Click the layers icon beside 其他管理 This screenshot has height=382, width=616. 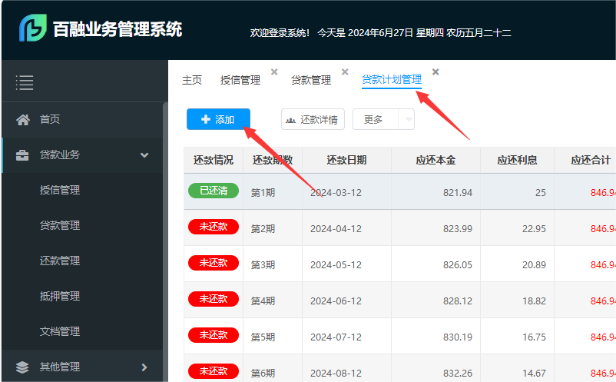(x=22, y=367)
